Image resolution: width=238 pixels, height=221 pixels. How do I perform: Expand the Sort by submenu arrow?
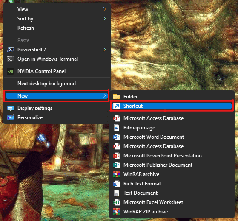[x=104, y=19]
